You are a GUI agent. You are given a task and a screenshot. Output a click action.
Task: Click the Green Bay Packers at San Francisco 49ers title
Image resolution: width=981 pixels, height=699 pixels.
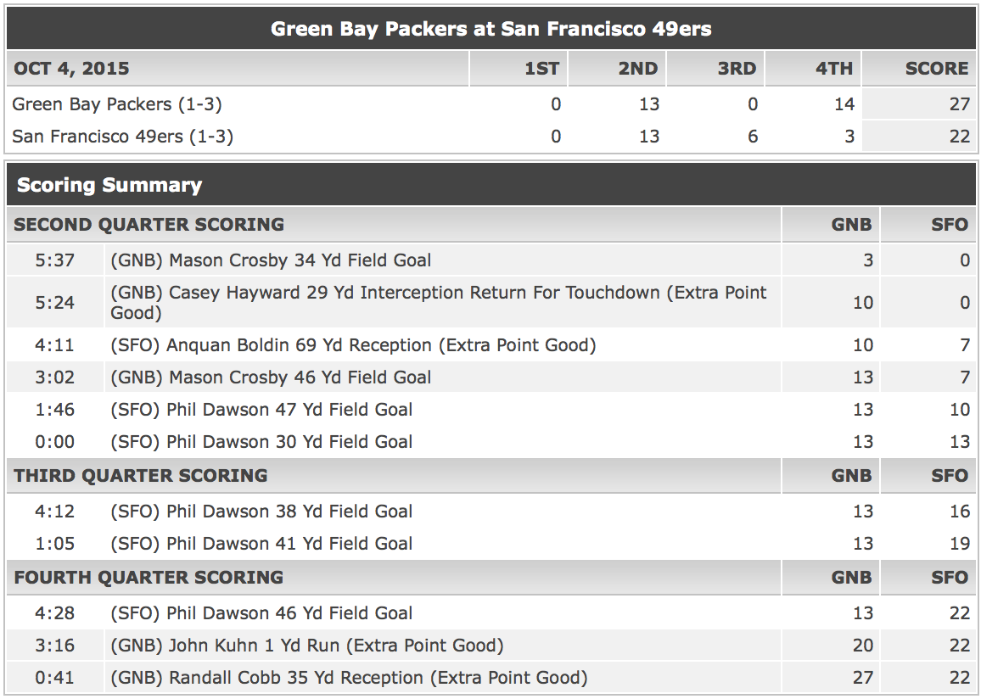(490, 29)
